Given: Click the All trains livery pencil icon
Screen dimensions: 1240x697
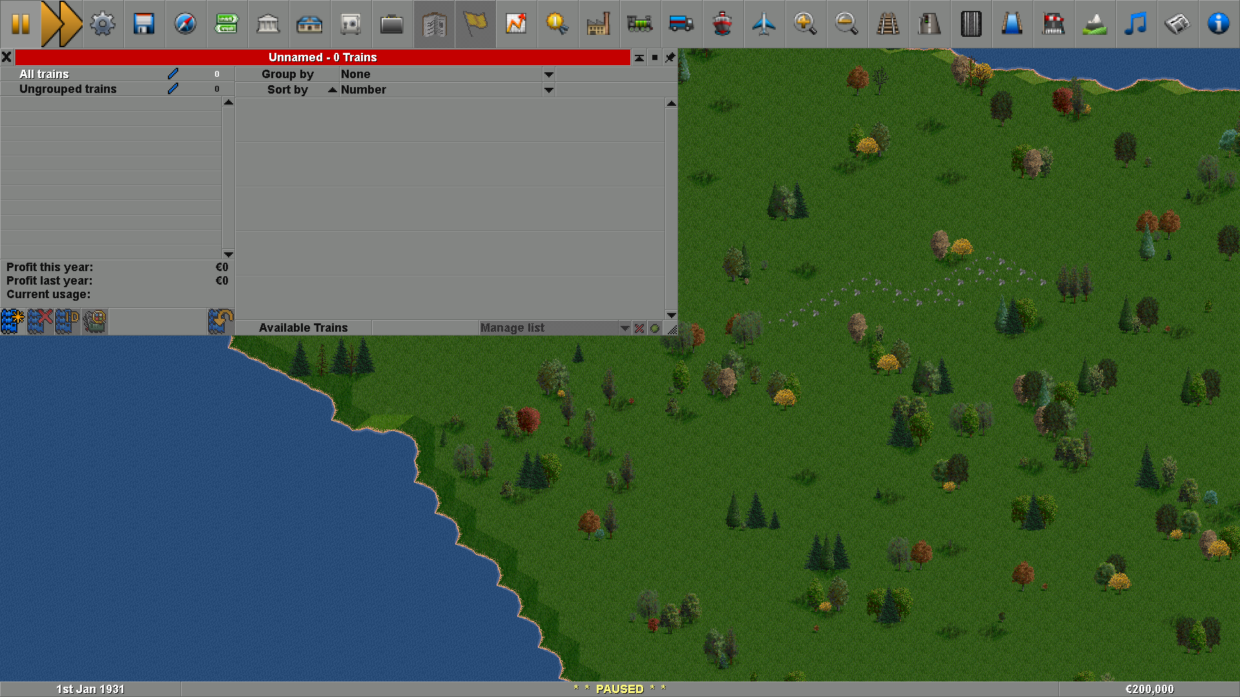Looking at the screenshot, I should [173, 74].
